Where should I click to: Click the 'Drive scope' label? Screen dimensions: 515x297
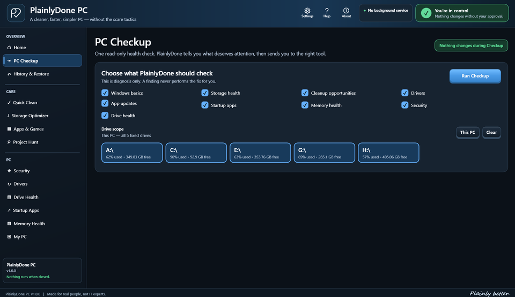[112, 129]
